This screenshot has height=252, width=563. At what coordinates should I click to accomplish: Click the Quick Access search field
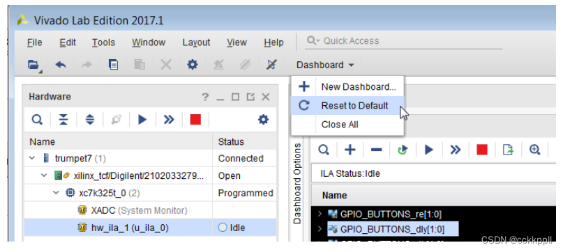tap(404, 41)
